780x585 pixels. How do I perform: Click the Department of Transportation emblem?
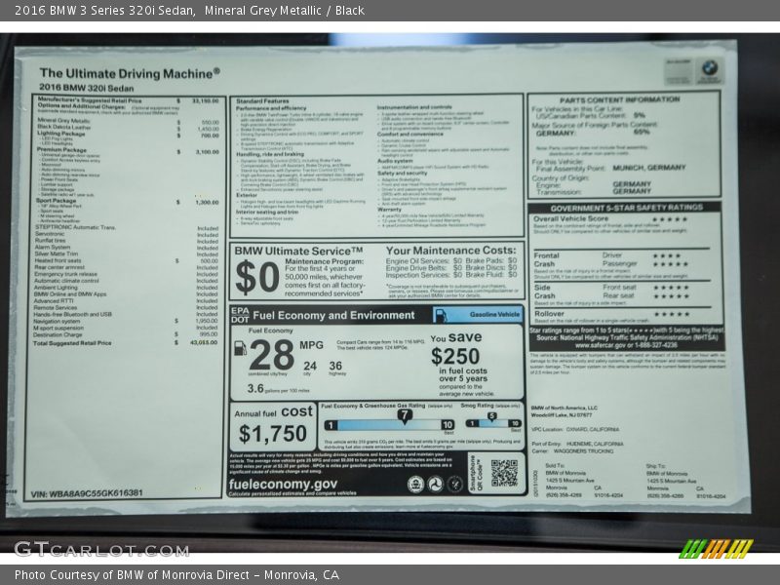coord(435,485)
